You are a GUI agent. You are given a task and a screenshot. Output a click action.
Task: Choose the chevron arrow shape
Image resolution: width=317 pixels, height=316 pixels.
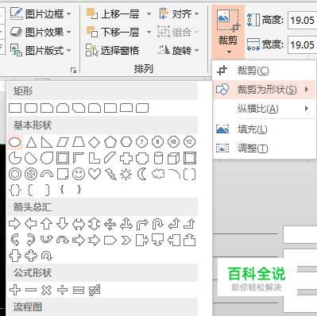tap(126, 241)
